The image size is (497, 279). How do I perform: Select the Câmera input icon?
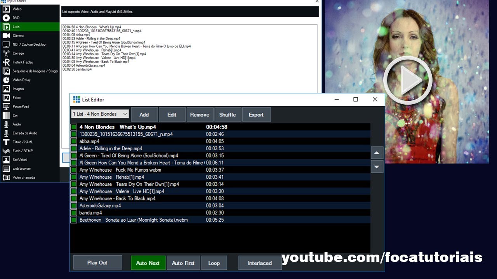[6, 36]
